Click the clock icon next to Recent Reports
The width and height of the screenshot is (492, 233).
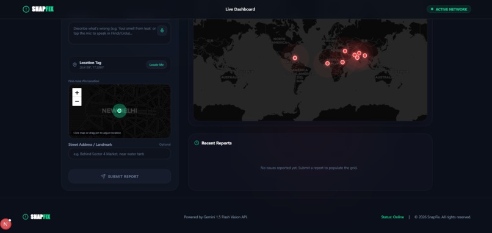[197, 143]
